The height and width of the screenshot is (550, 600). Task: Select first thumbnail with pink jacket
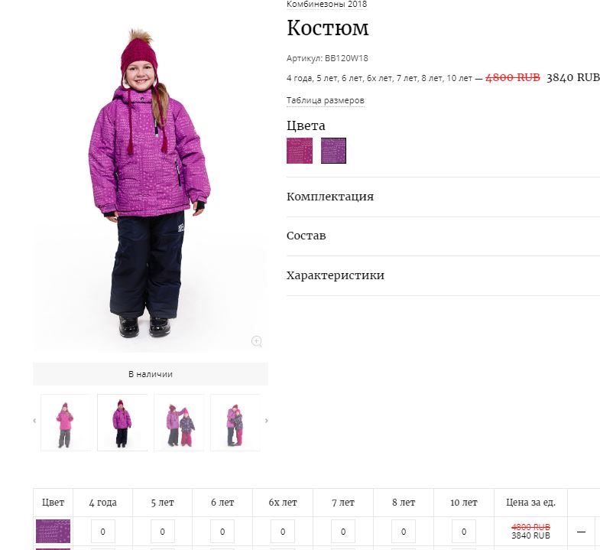pos(66,423)
